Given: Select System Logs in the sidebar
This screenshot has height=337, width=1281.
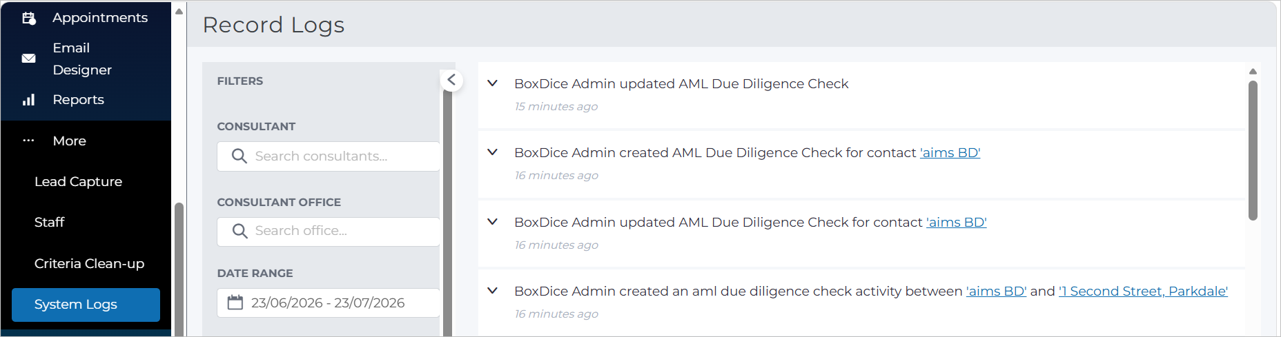Looking at the screenshot, I should (x=86, y=305).
